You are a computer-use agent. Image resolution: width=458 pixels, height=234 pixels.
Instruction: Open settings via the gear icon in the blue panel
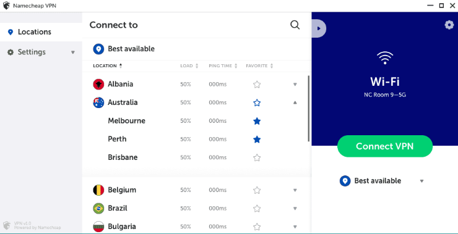click(449, 25)
